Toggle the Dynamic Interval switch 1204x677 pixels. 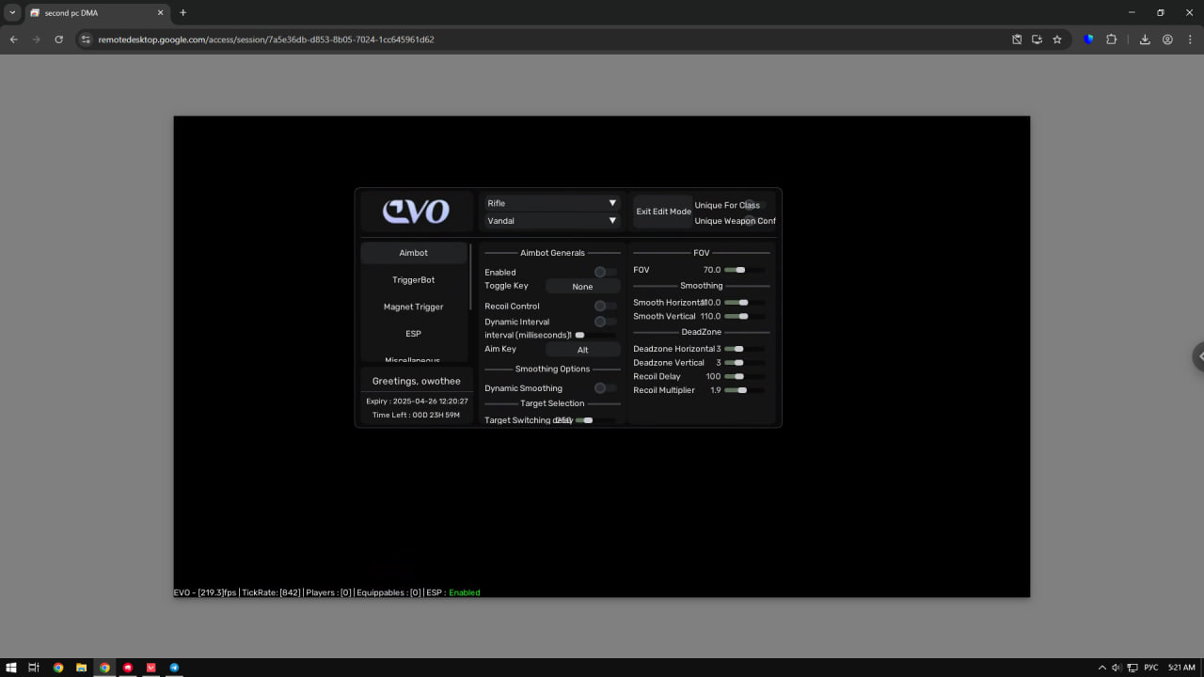pyautogui.click(x=605, y=322)
